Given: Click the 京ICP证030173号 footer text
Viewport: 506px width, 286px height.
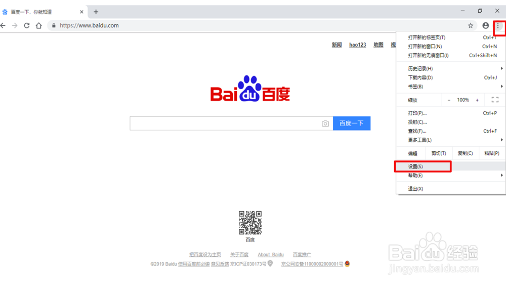Looking at the screenshot, I should 248,264.
